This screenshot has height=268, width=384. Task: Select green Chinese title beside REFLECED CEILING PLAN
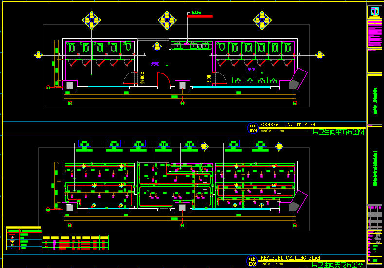click(x=335, y=265)
